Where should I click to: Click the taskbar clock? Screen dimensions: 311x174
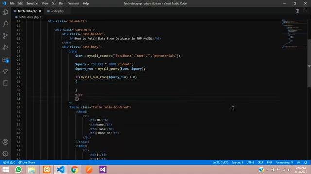pos(301,170)
